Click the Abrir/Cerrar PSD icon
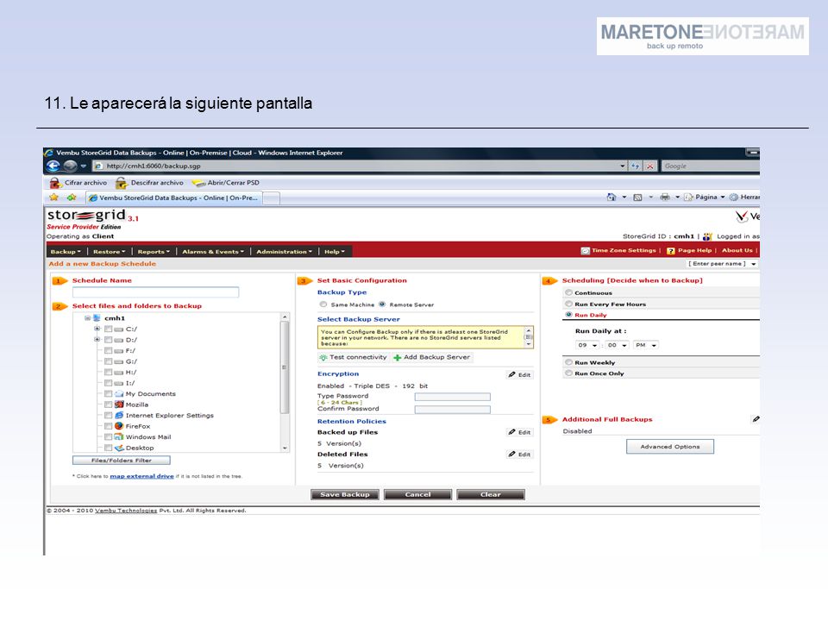Image resolution: width=828 pixels, height=621 pixels. (198, 183)
